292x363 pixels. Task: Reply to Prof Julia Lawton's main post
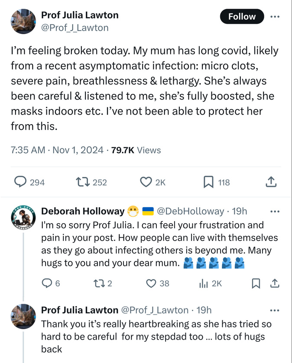[x=21, y=183]
